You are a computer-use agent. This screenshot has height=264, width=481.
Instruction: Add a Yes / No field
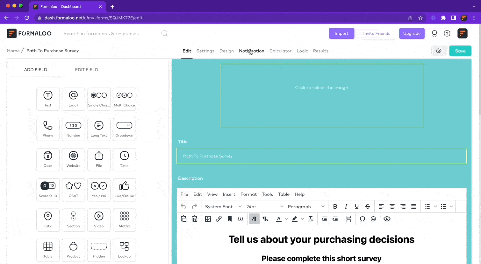(x=99, y=190)
